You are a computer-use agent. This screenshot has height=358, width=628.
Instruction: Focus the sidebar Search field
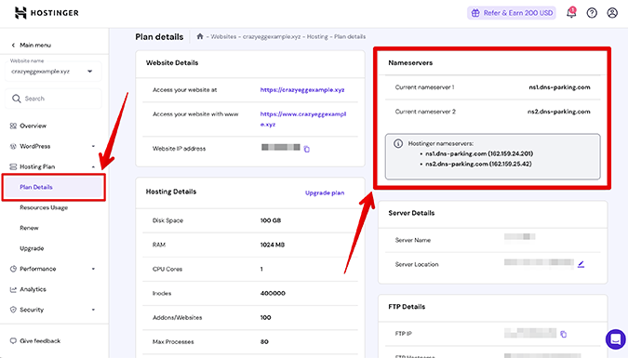pyautogui.click(x=53, y=99)
